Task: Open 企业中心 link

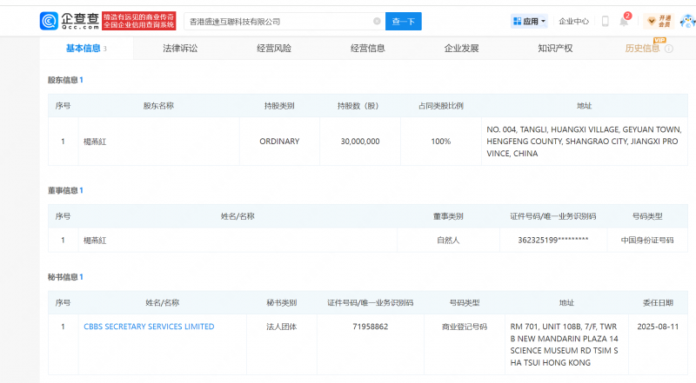Action: click(x=573, y=21)
